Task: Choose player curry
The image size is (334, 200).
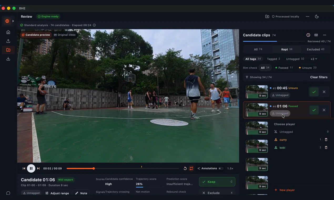Action: click(x=296, y=140)
